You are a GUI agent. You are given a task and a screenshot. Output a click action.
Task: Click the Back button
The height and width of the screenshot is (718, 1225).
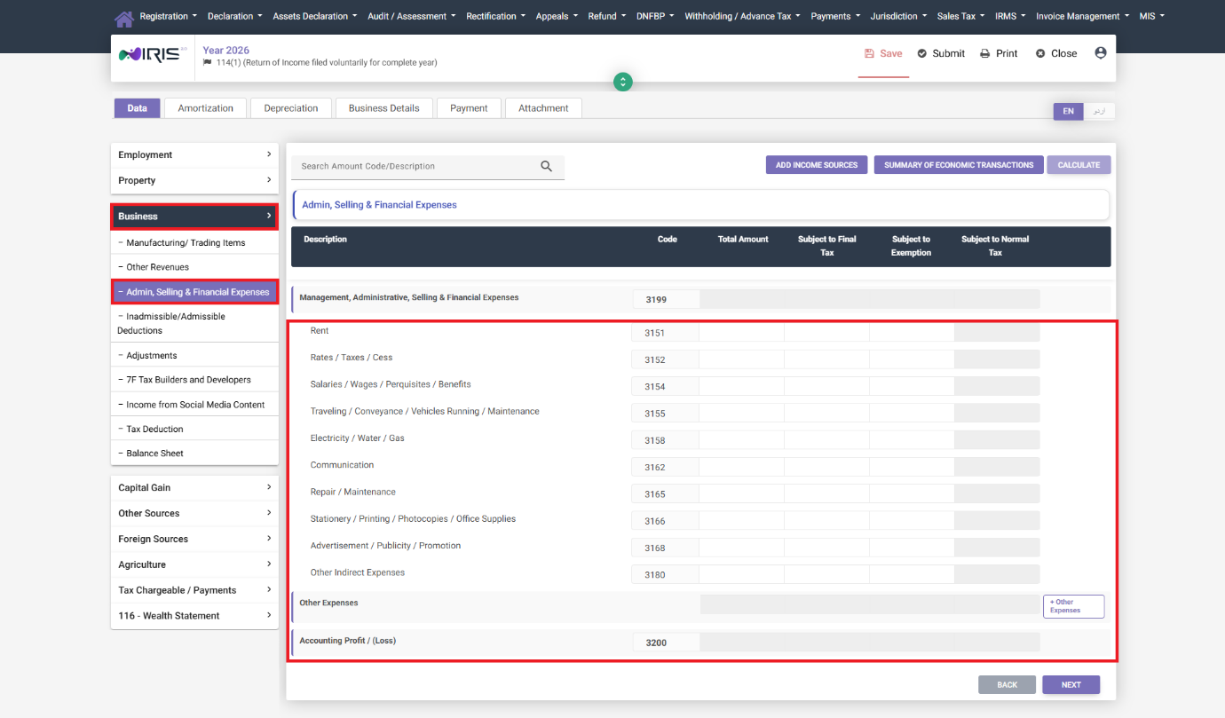[1007, 685]
